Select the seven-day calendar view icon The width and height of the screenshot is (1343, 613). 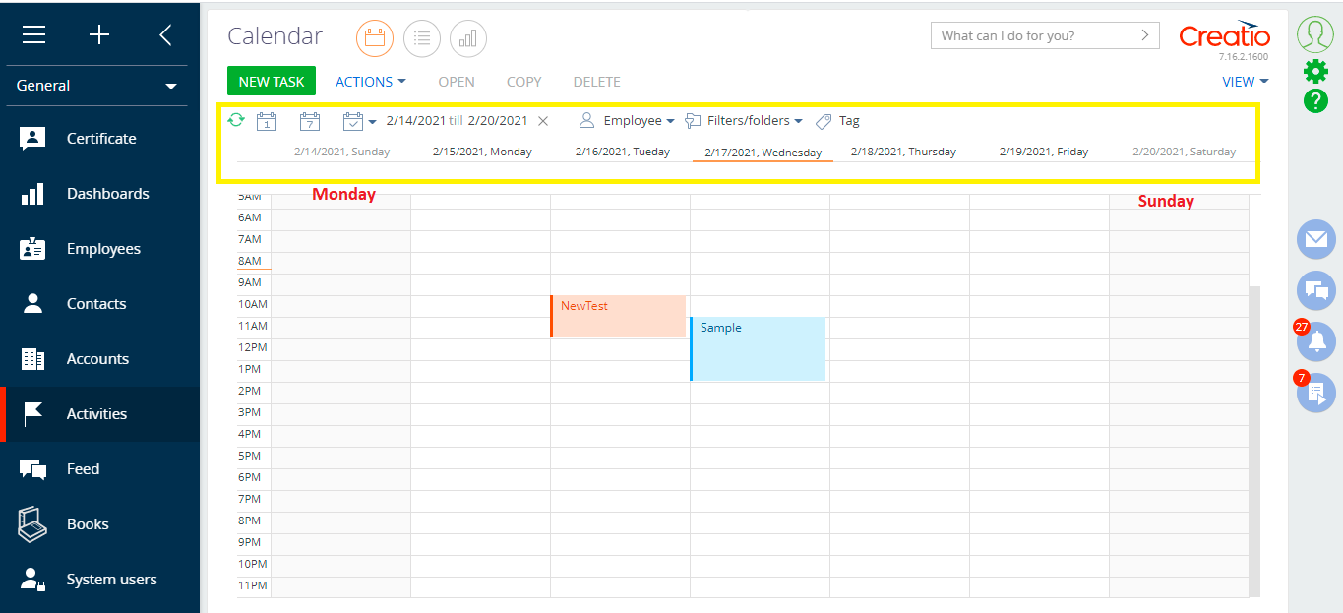(x=309, y=121)
